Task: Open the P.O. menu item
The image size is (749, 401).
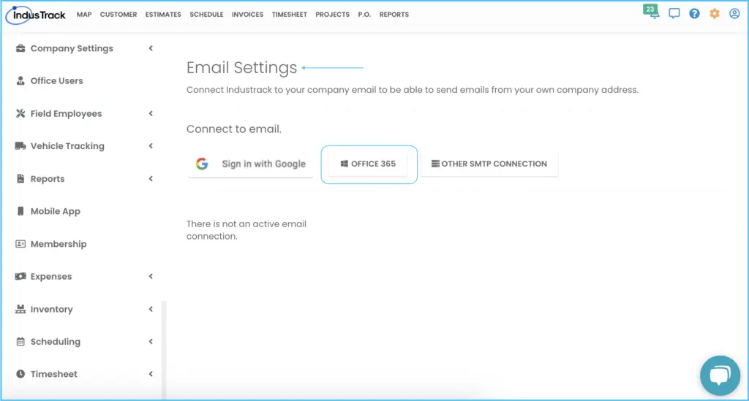Action: [x=364, y=15]
